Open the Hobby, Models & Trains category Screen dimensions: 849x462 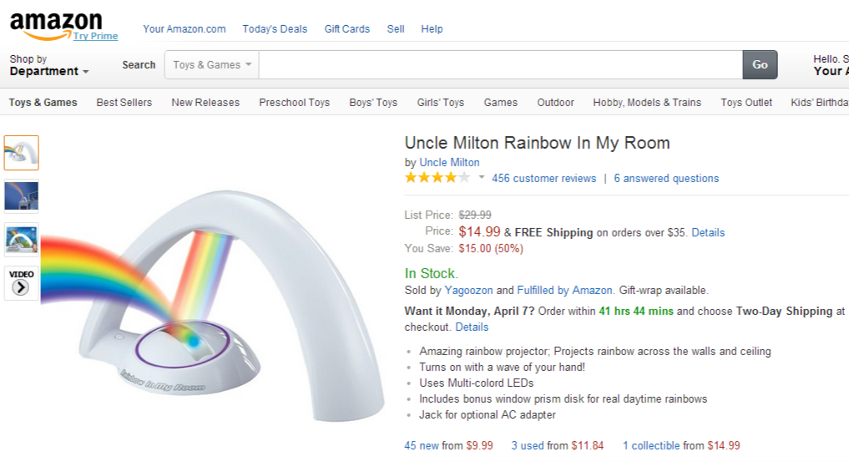[647, 103]
